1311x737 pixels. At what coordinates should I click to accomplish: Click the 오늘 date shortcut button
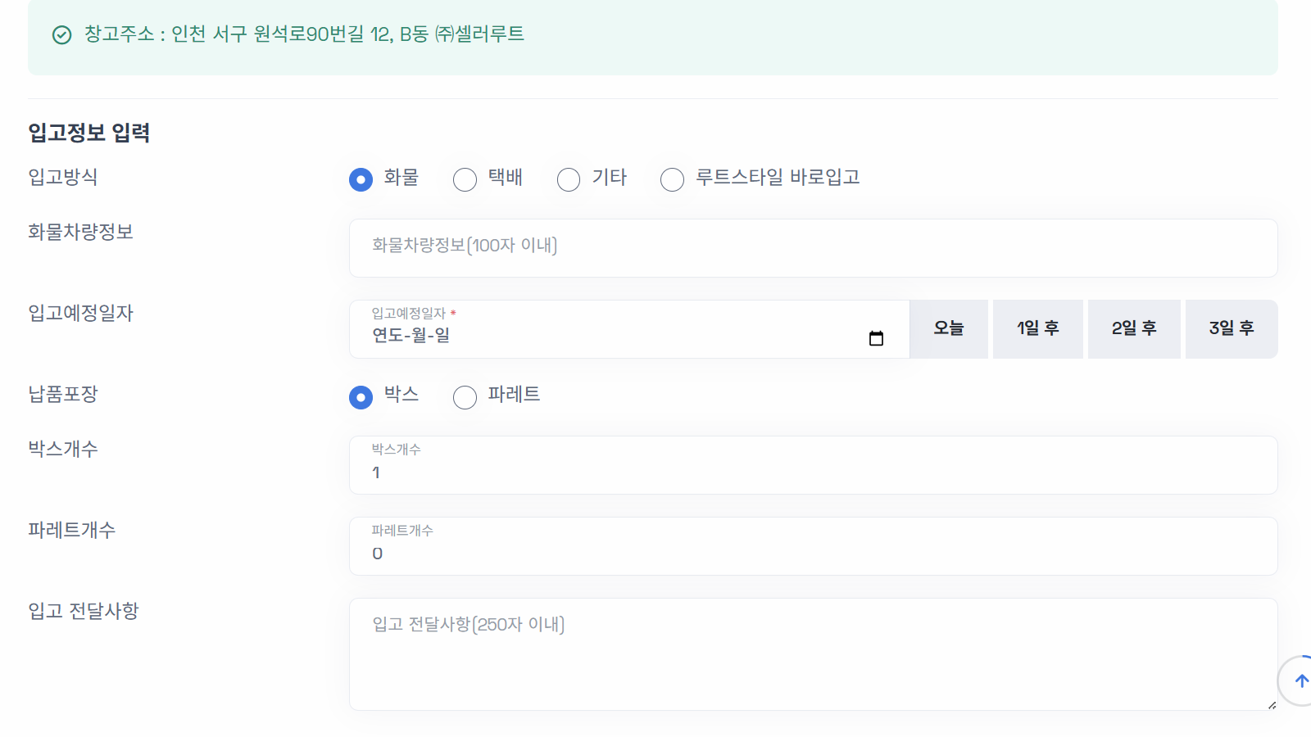click(x=948, y=328)
